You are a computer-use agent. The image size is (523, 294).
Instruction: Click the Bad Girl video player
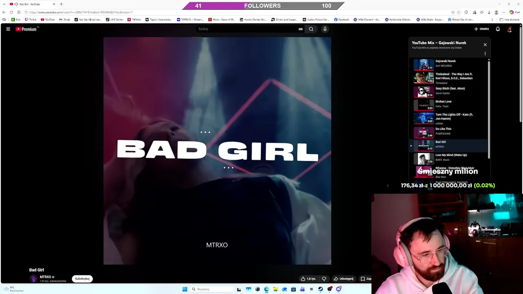tap(217, 151)
